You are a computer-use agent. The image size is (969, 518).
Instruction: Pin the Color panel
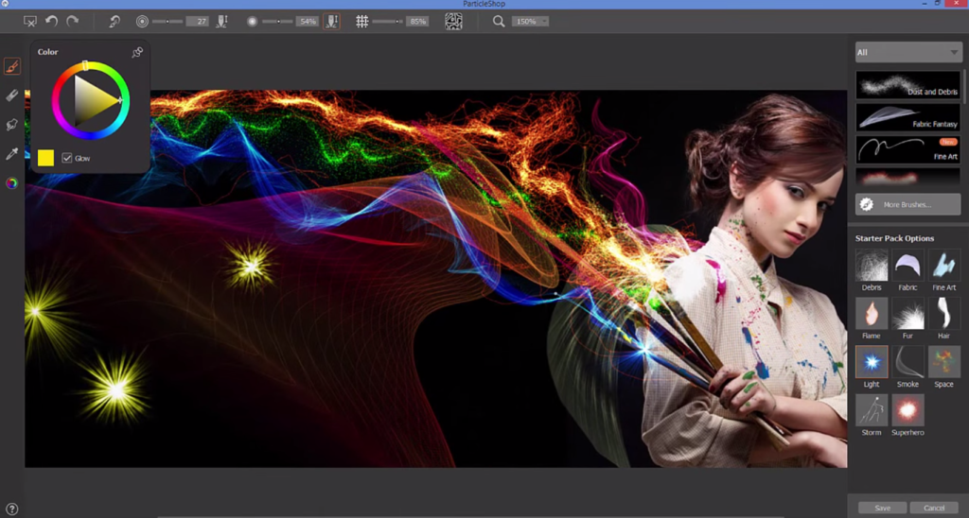click(x=137, y=53)
